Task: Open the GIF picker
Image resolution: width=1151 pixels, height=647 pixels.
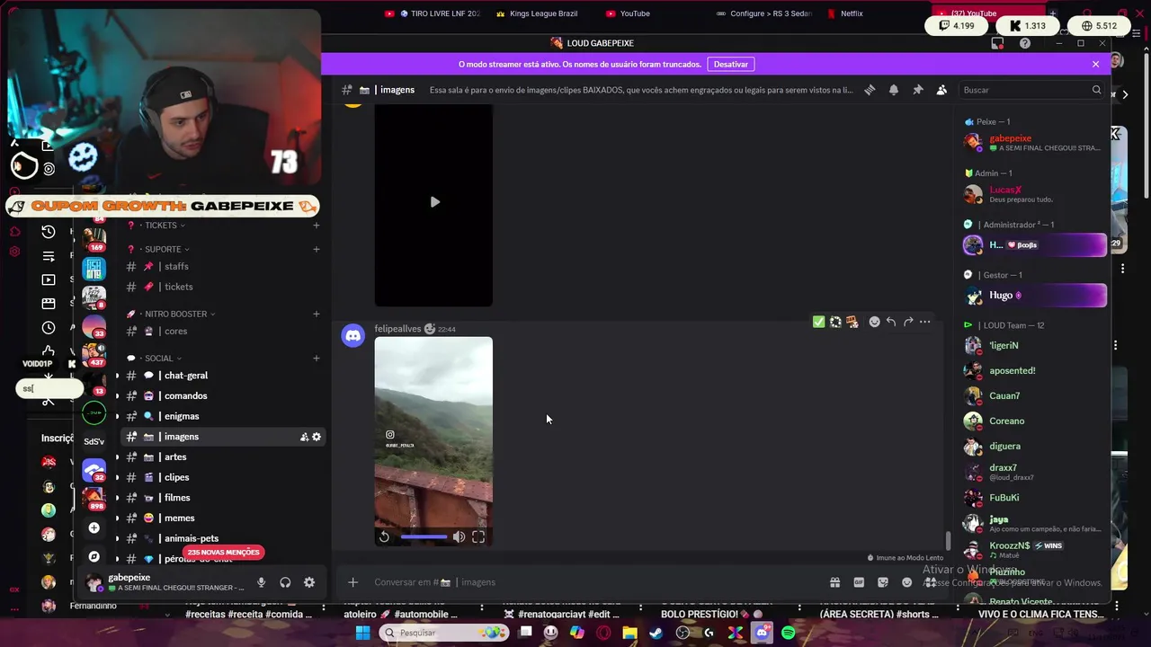Action: point(859,582)
